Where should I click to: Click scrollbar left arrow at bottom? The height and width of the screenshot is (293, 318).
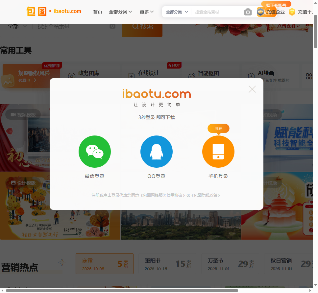point(2,291)
